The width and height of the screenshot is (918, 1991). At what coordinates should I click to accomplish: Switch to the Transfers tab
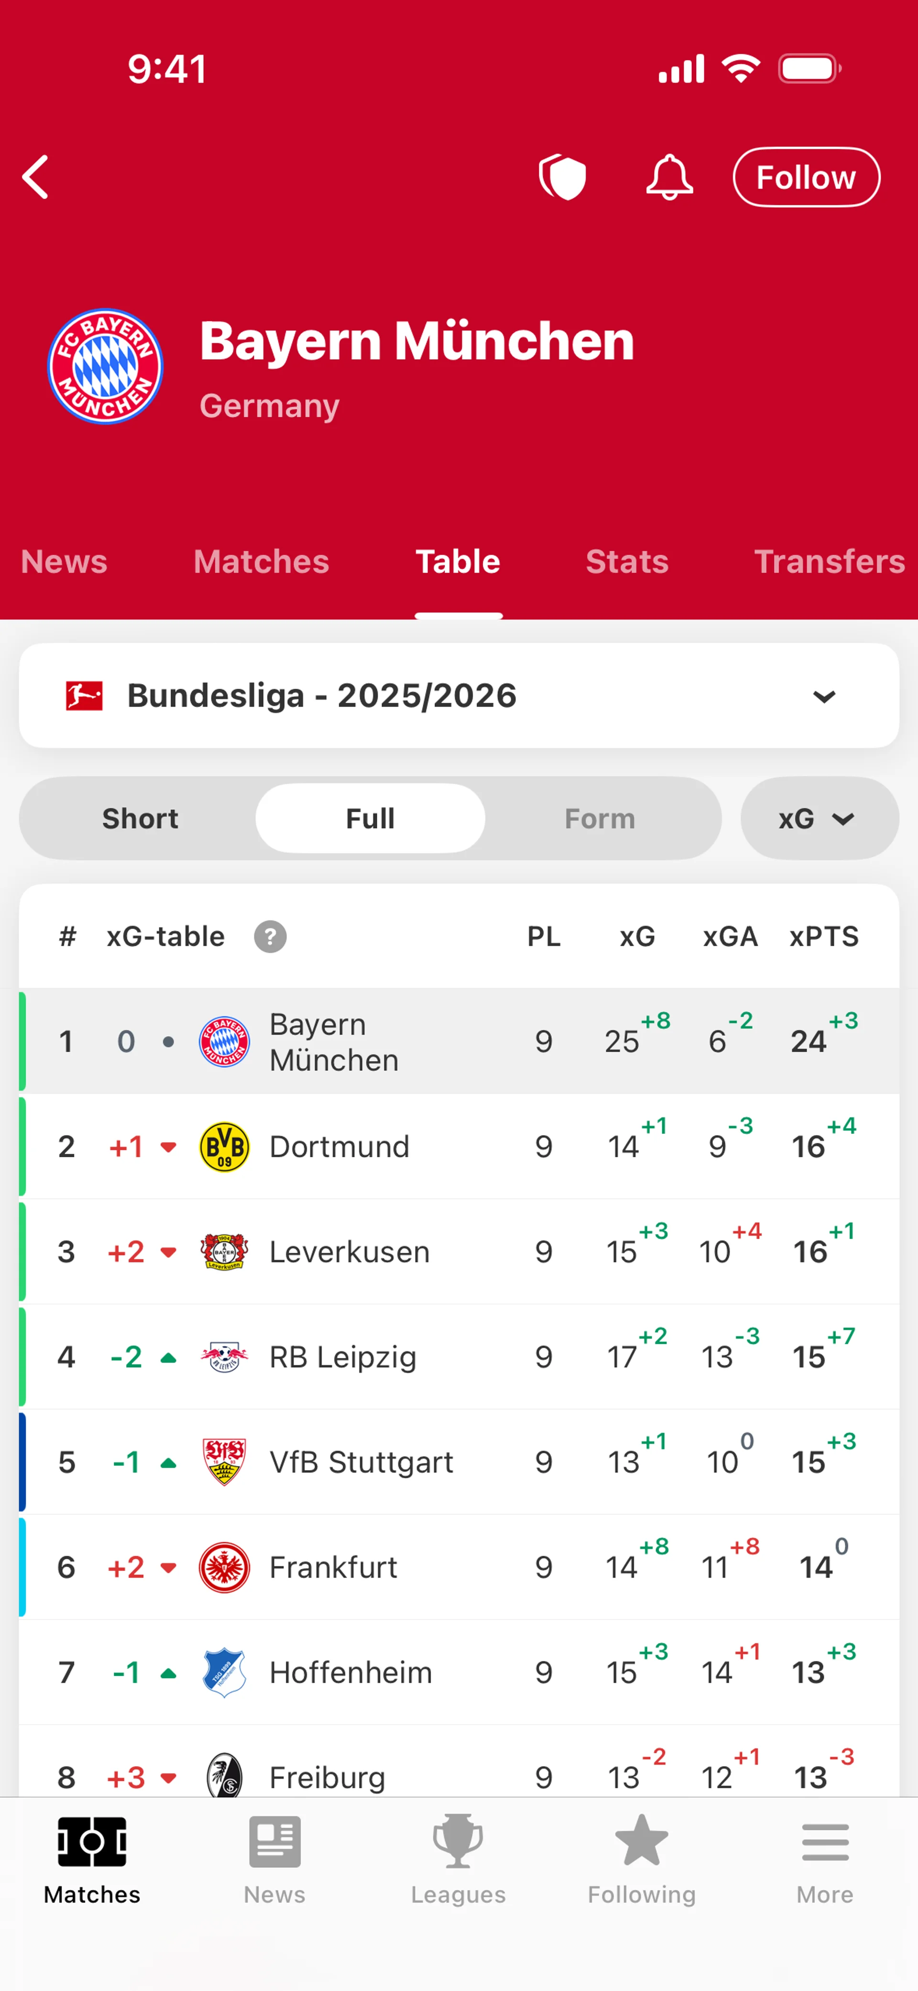829,562
